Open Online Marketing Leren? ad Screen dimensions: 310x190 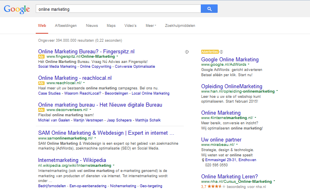(229, 176)
